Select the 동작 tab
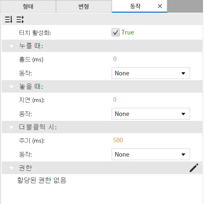204x204 pixels. tap(135, 6)
